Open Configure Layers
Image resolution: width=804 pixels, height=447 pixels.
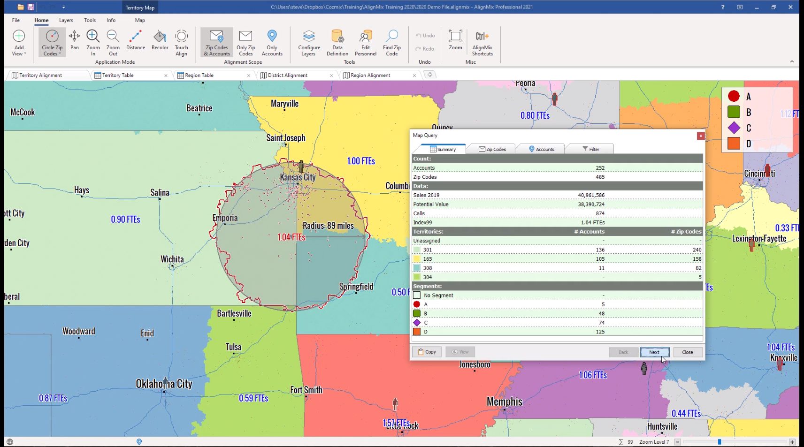click(309, 43)
